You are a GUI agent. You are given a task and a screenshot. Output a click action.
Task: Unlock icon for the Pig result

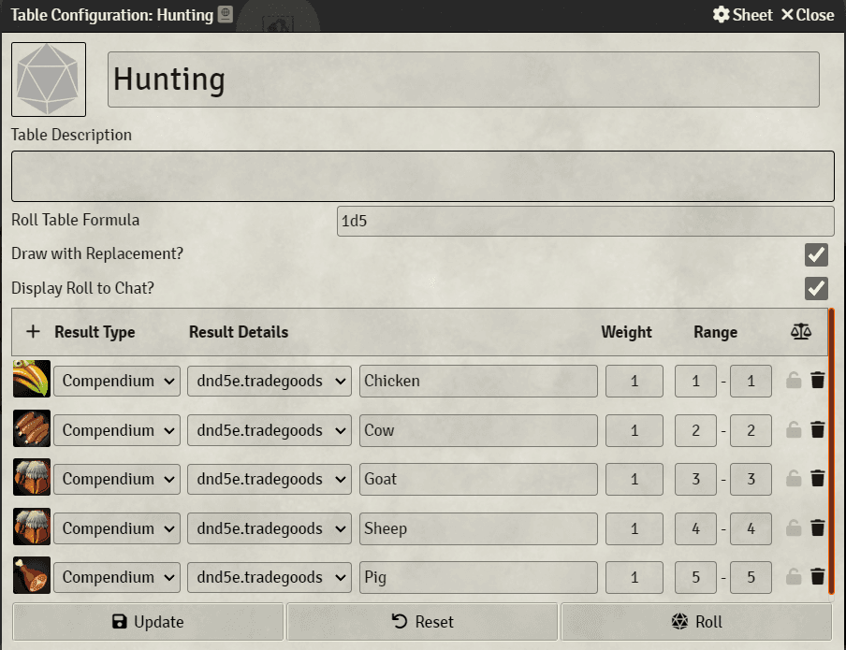coord(794,577)
